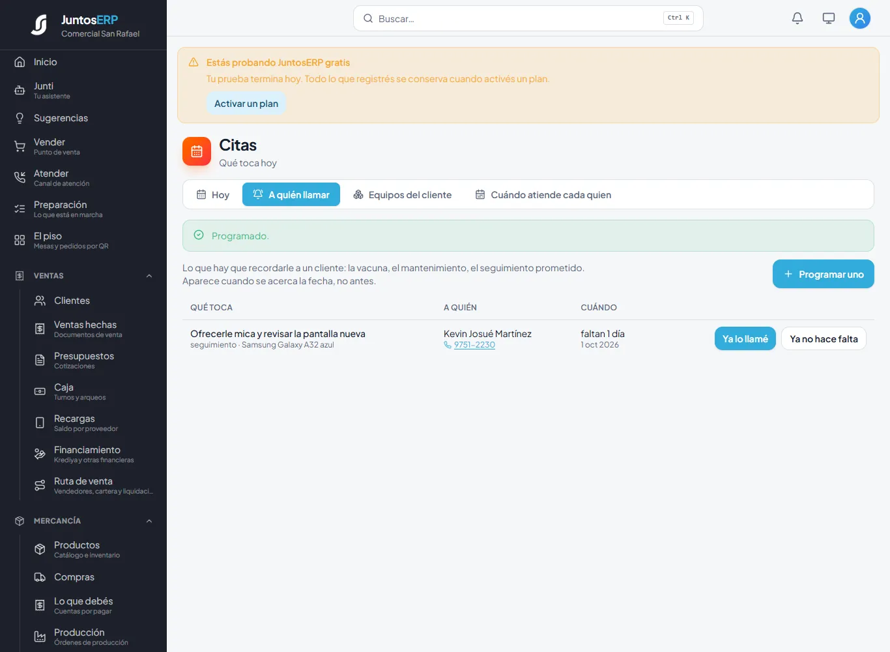This screenshot has width=890, height=652.
Task: Click the orange Citas calendar icon
Action: coord(197,151)
